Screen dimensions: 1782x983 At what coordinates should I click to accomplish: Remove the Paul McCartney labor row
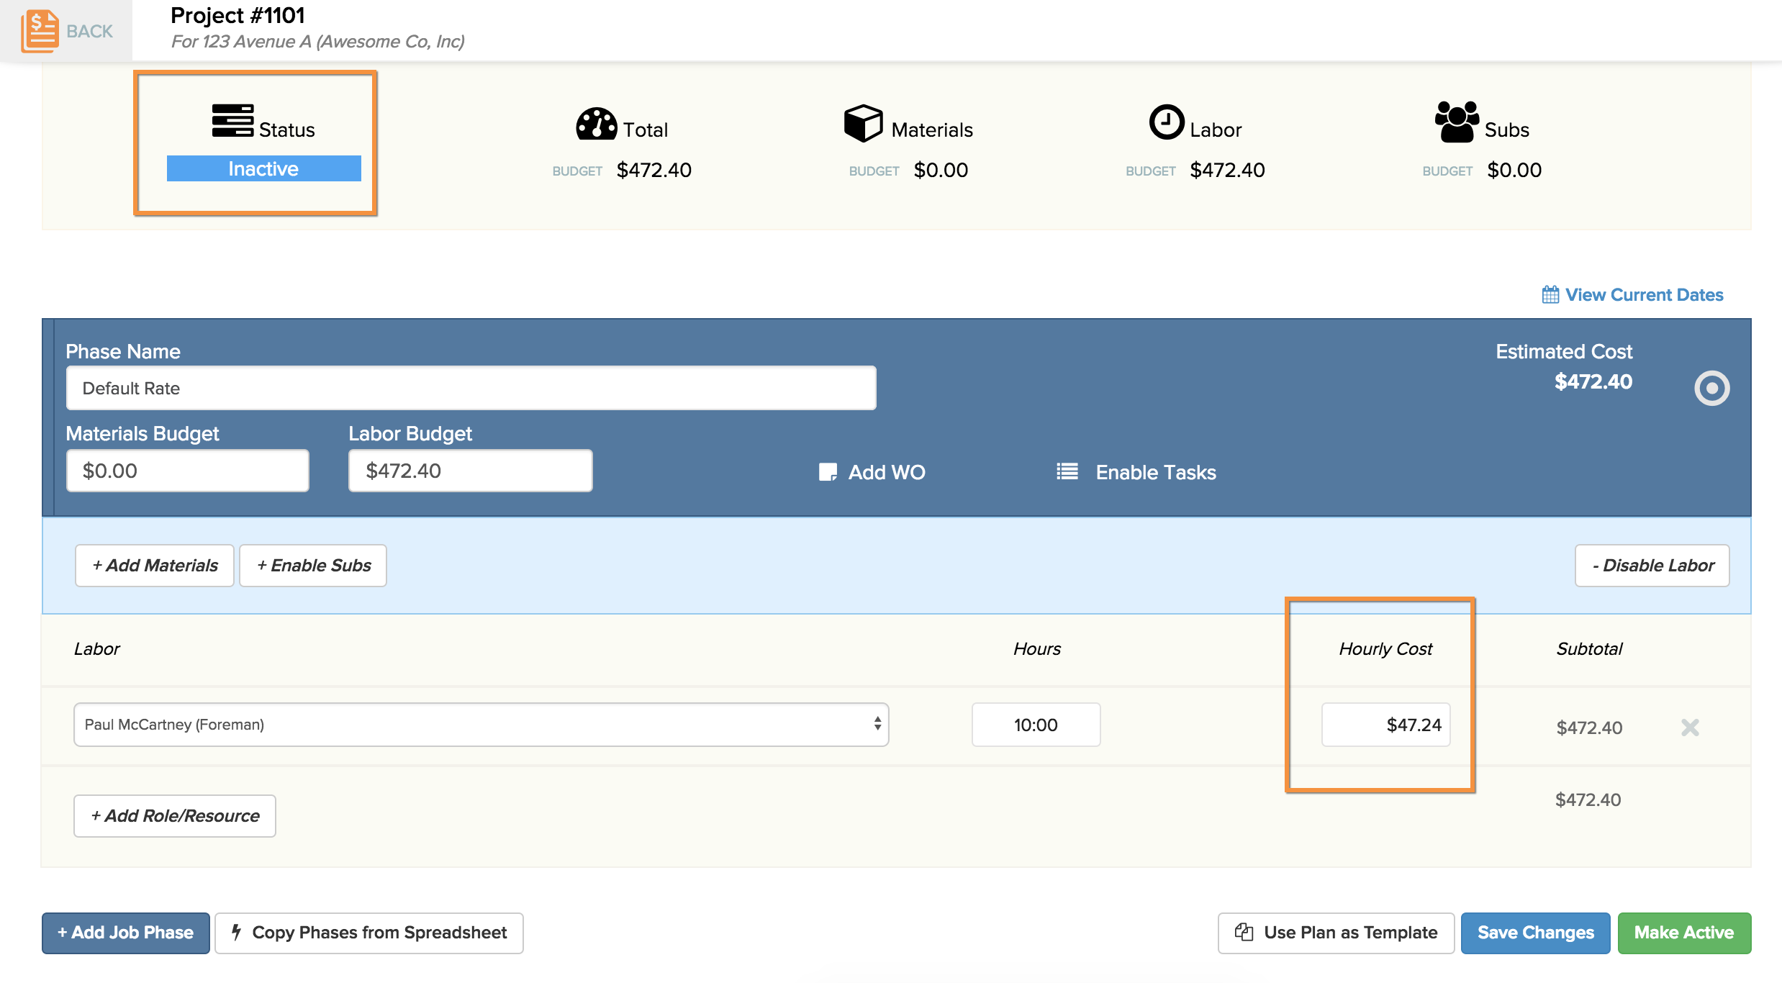(1691, 728)
